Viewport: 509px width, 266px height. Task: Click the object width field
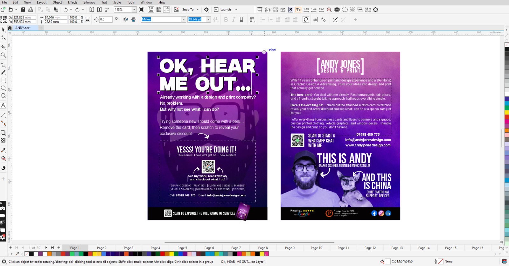coord(55,17)
